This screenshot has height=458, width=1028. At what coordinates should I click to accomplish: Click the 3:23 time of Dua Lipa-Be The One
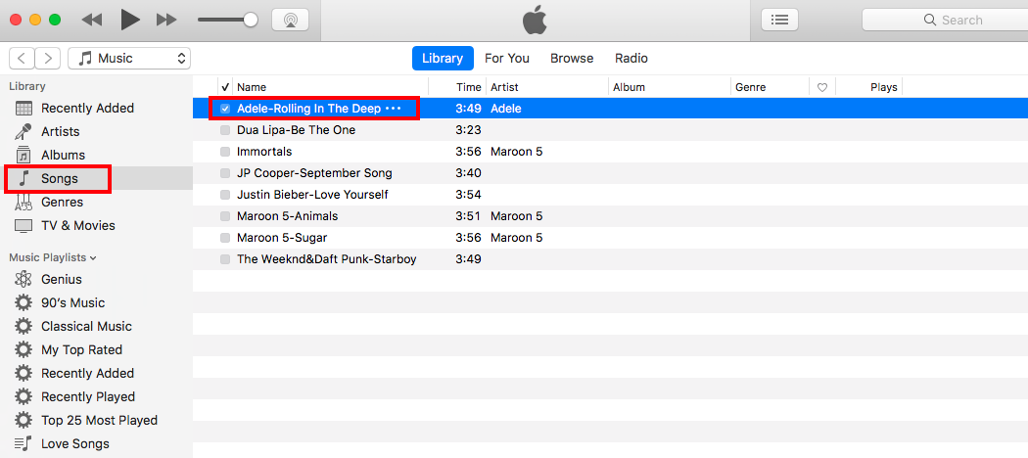pos(468,130)
